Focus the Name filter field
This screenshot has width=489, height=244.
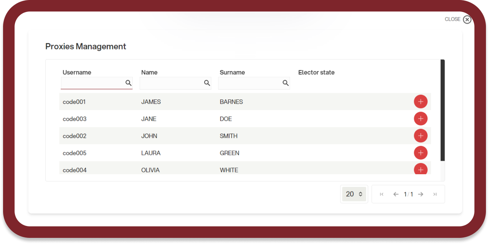click(175, 83)
